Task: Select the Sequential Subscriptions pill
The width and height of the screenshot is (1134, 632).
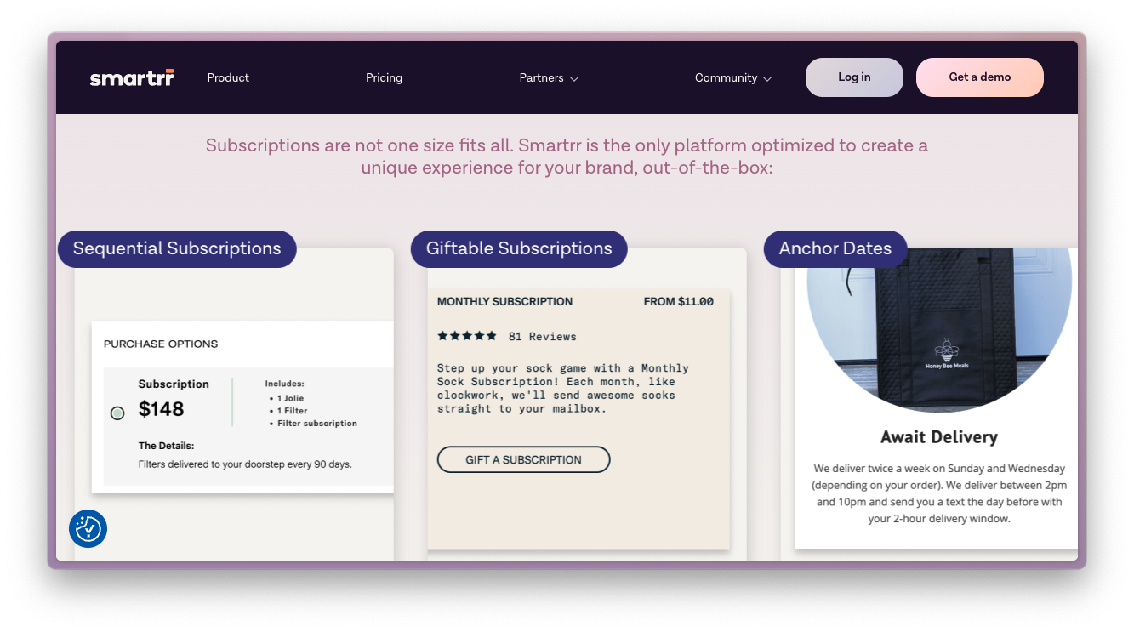Action: [x=177, y=248]
